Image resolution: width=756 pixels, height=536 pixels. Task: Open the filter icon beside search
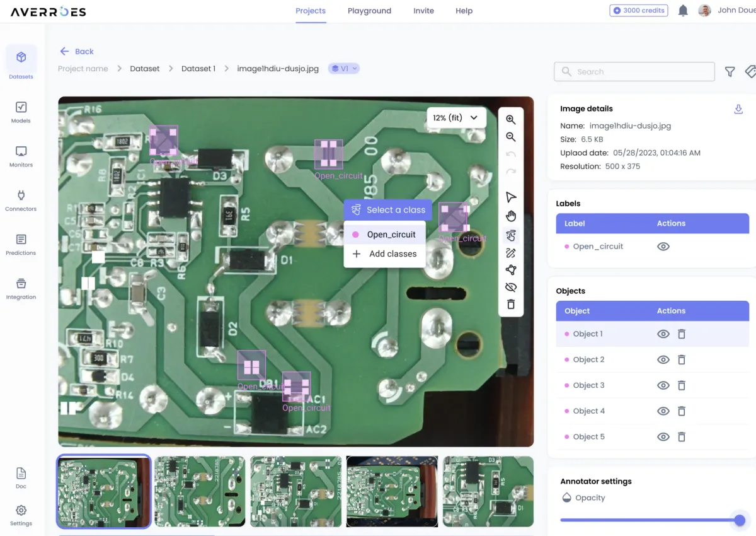tap(730, 72)
